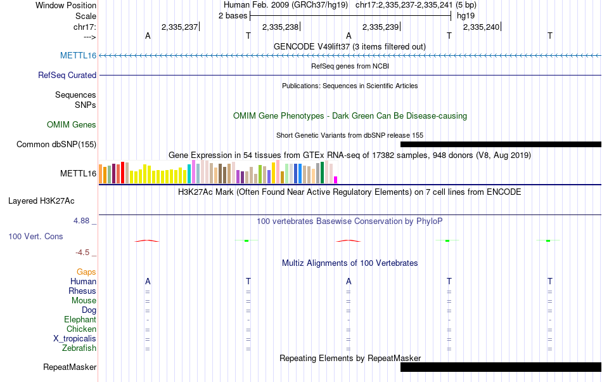Click the -4.5 conservation scale value
This screenshot has height=382, width=602.
(x=82, y=252)
